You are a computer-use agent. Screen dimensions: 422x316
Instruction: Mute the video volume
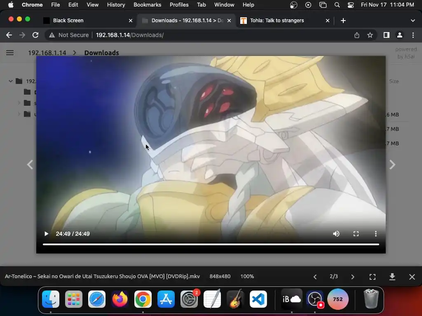click(x=336, y=234)
